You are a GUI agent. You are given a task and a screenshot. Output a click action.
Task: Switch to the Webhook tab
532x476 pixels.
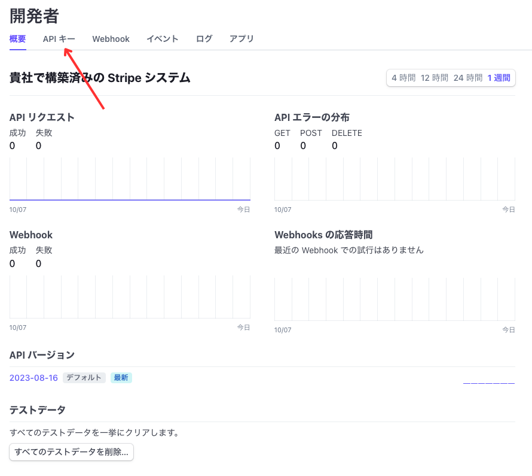pyautogui.click(x=111, y=39)
